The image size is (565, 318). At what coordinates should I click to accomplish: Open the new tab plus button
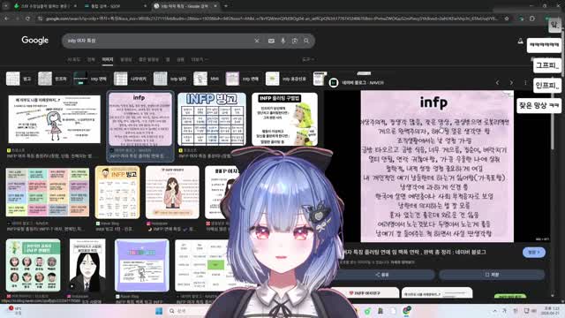coord(226,6)
